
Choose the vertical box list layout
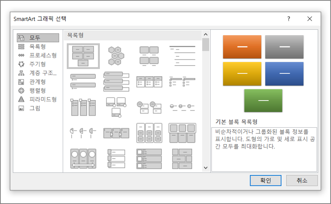pyautogui.click(x=116, y=82)
